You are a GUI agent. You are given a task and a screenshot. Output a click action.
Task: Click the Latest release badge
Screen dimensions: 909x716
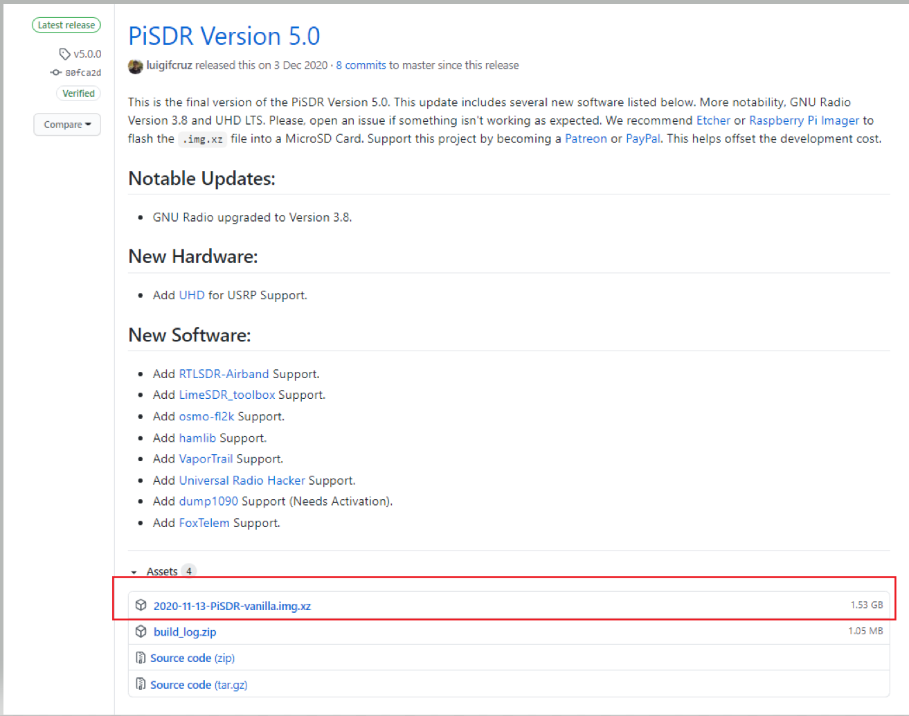(x=66, y=25)
